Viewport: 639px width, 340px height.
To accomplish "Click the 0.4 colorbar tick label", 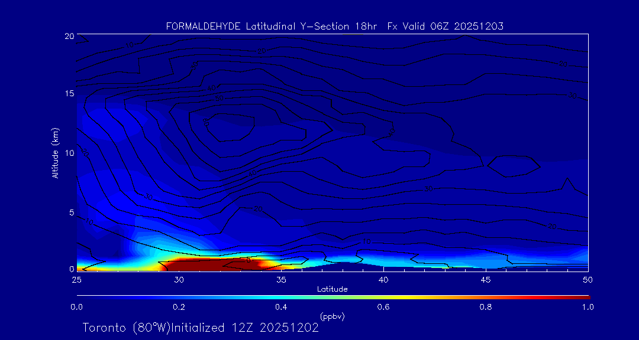I will click(x=281, y=307).
